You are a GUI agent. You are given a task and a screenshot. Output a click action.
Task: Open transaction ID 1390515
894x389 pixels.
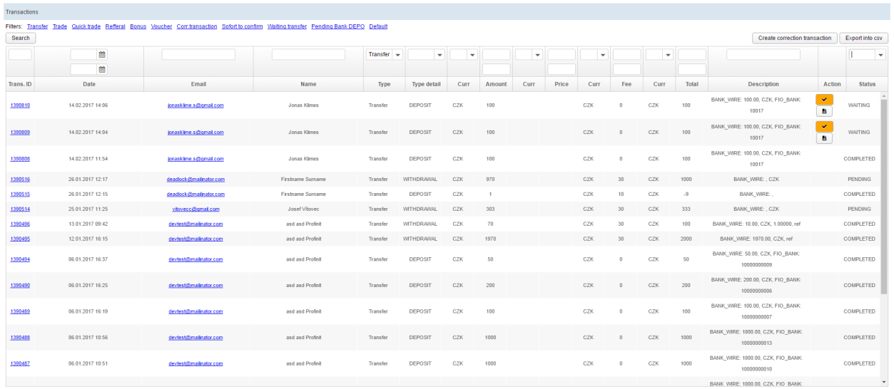[x=20, y=194]
